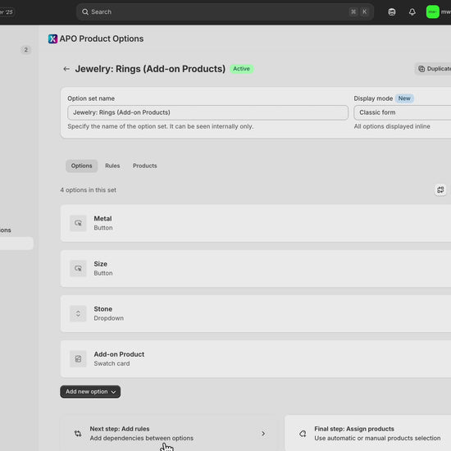This screenshot has width=451, height=451.
Task: Expand the Add new option menu
Action: coord(90,392)
